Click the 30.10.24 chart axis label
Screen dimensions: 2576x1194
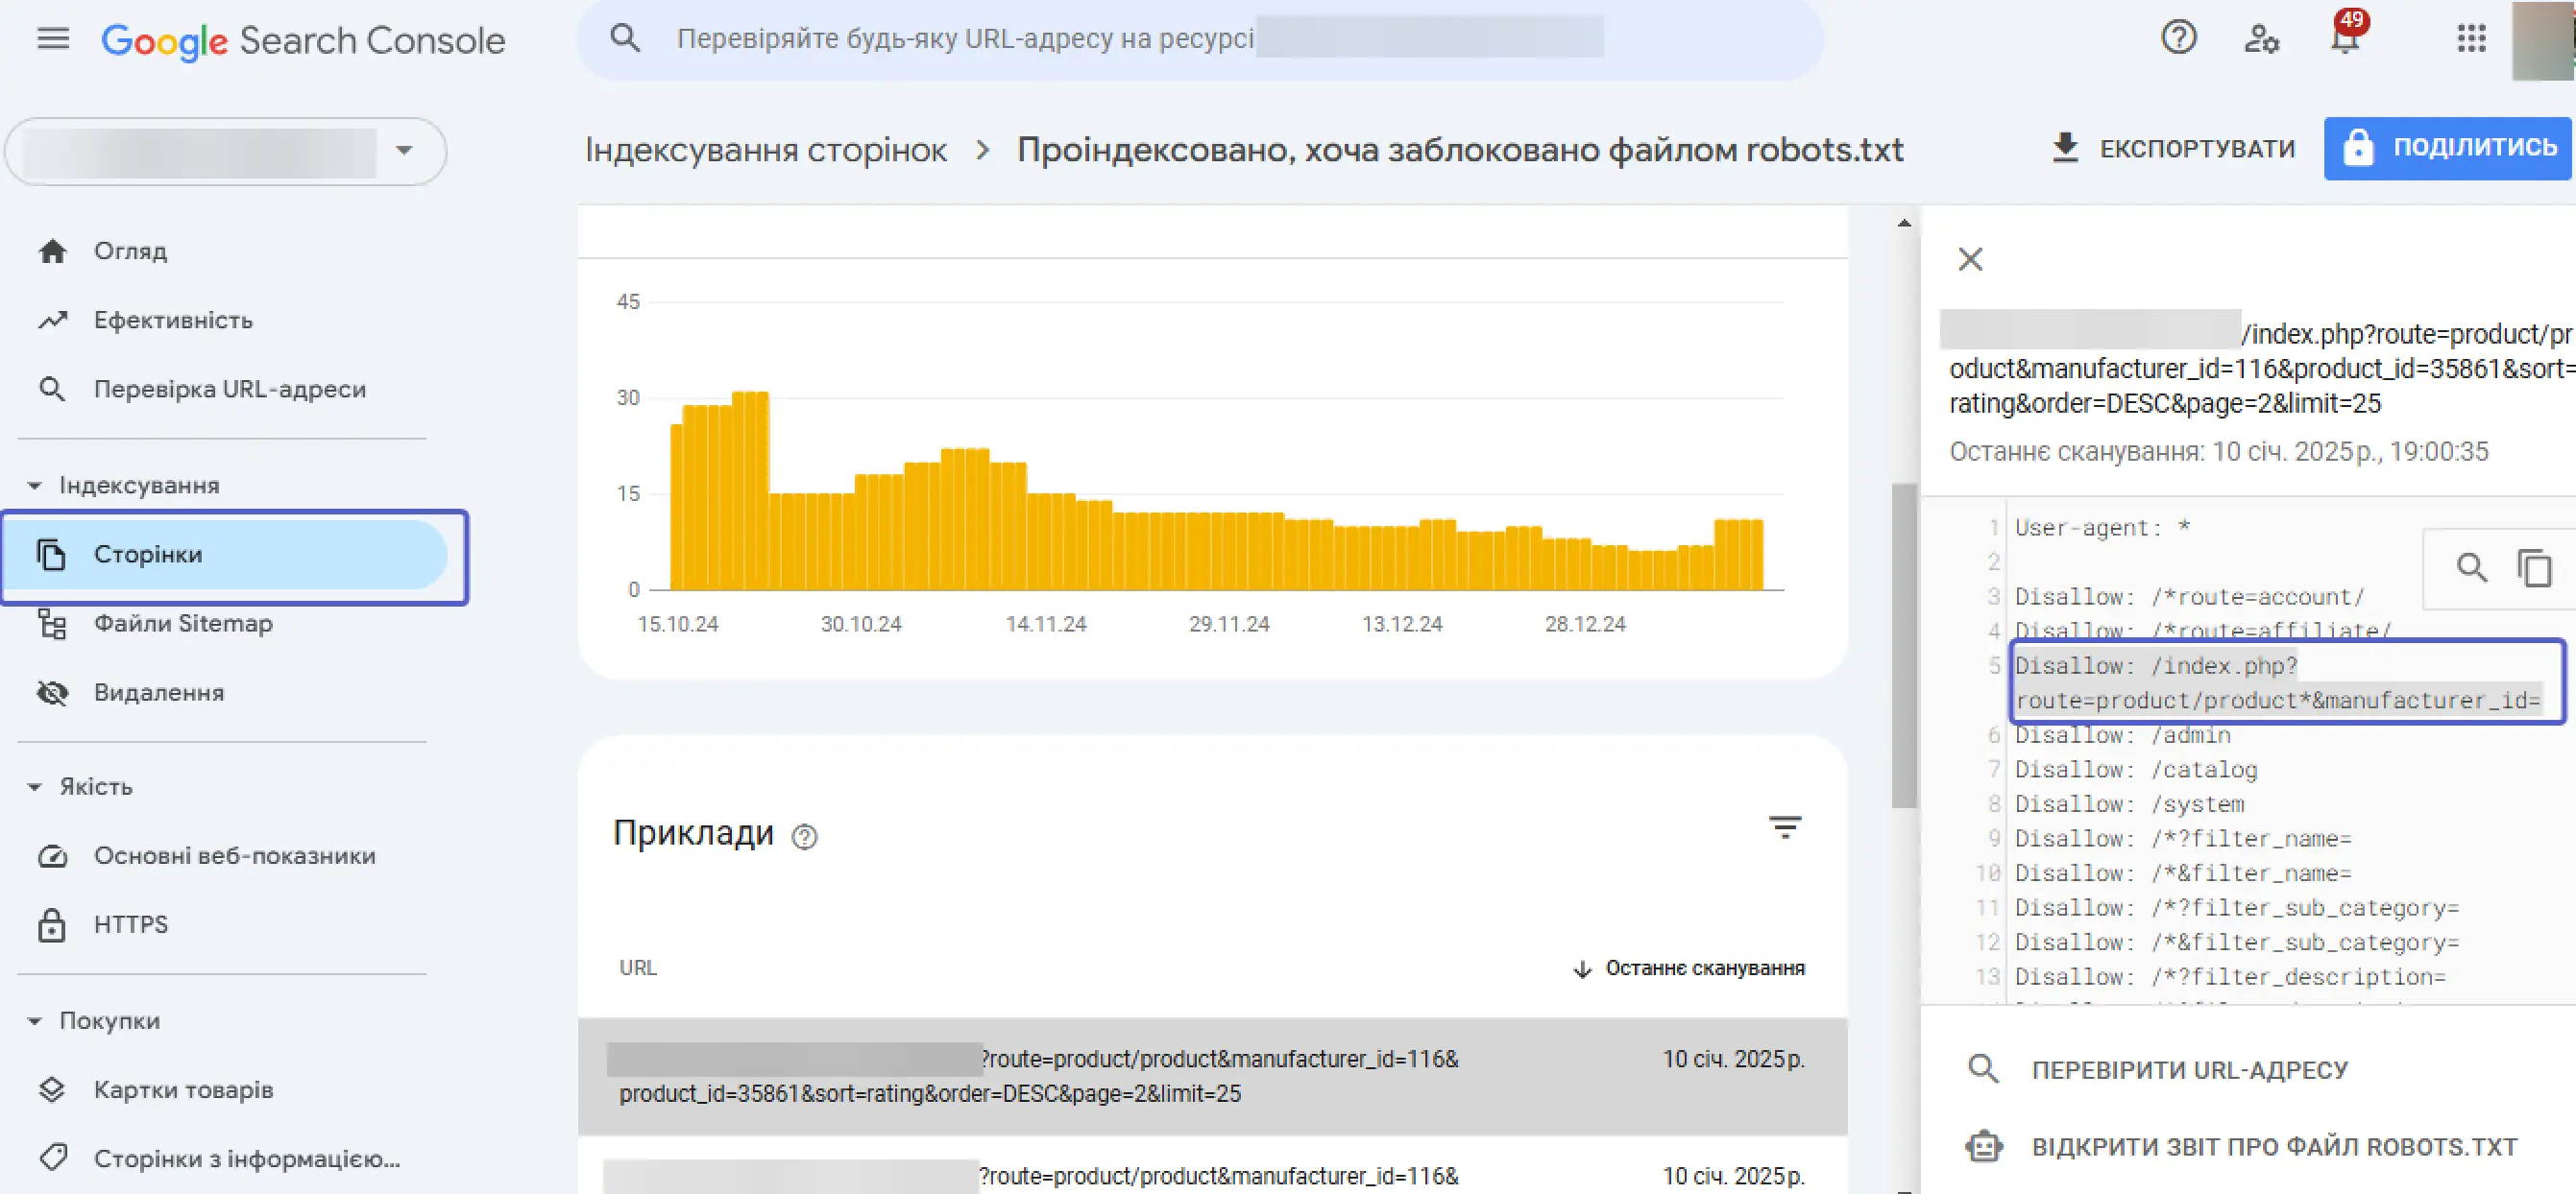(x=861, y=624)
